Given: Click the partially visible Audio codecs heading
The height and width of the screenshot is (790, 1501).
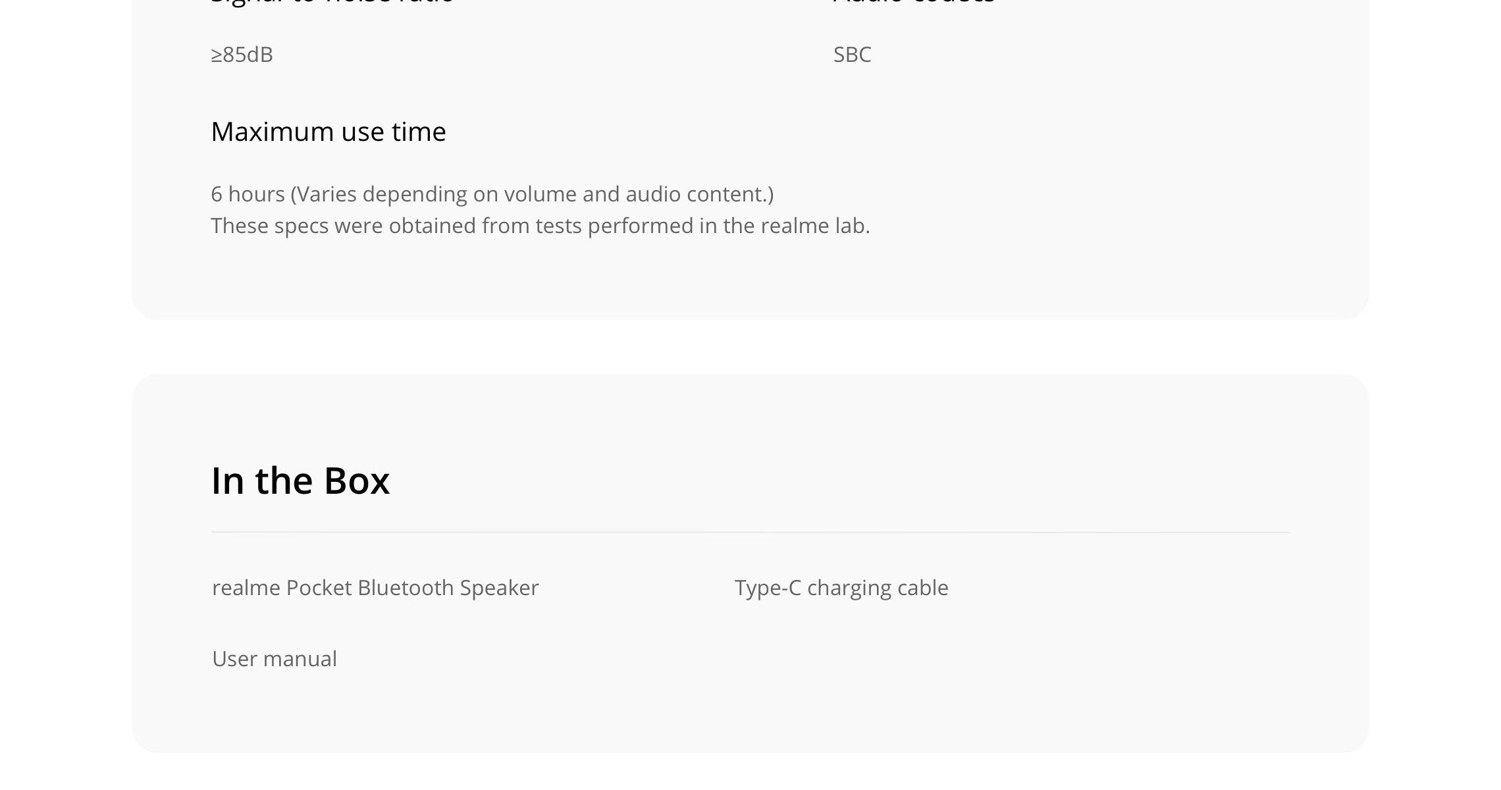Looking at the screenshot, I should [x=914, y=2].
